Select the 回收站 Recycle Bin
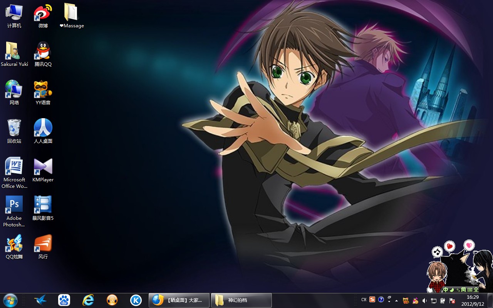Viewport: 493px width, 308px height. click(x=14, y=132)
